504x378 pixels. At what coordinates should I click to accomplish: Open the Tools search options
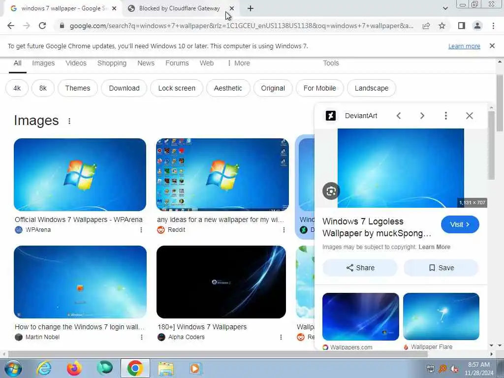pos(331,63)
